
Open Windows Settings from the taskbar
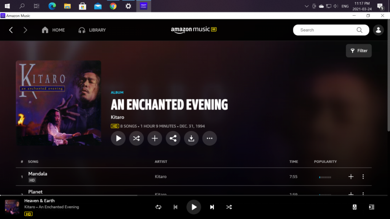[x=128, y=6]
